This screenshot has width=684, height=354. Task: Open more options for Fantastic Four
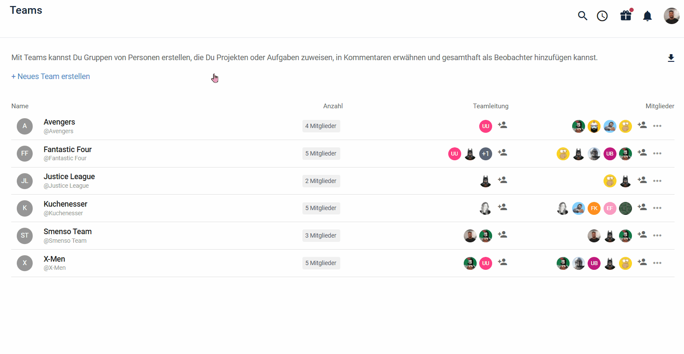click(x=657, y=153)
